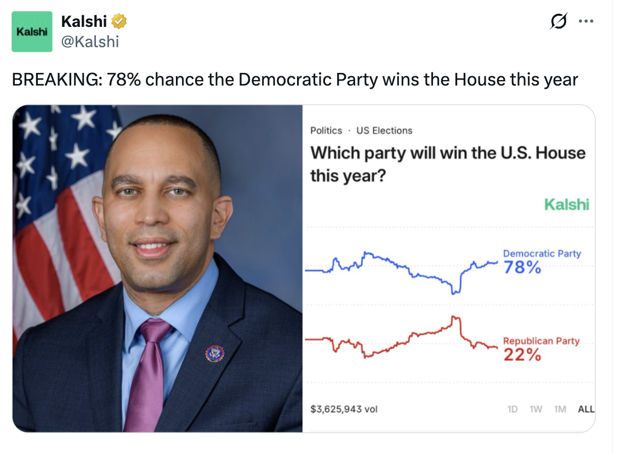
Task: Click the ellipsis dots at top right
Action: click(x=586, y=21)
